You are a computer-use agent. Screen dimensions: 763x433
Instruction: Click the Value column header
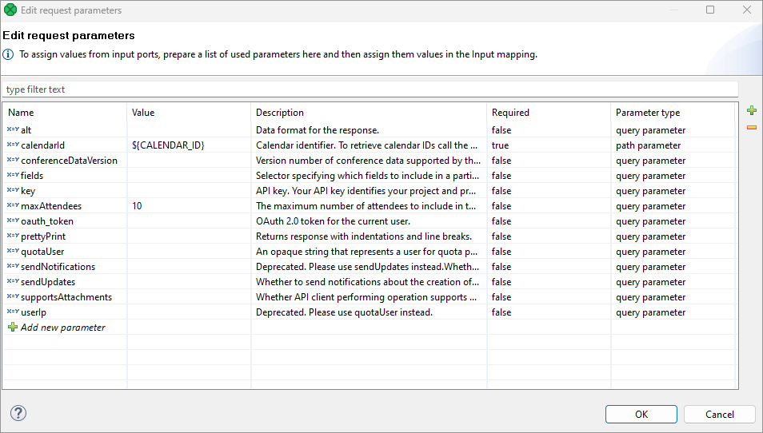[188, 113]
